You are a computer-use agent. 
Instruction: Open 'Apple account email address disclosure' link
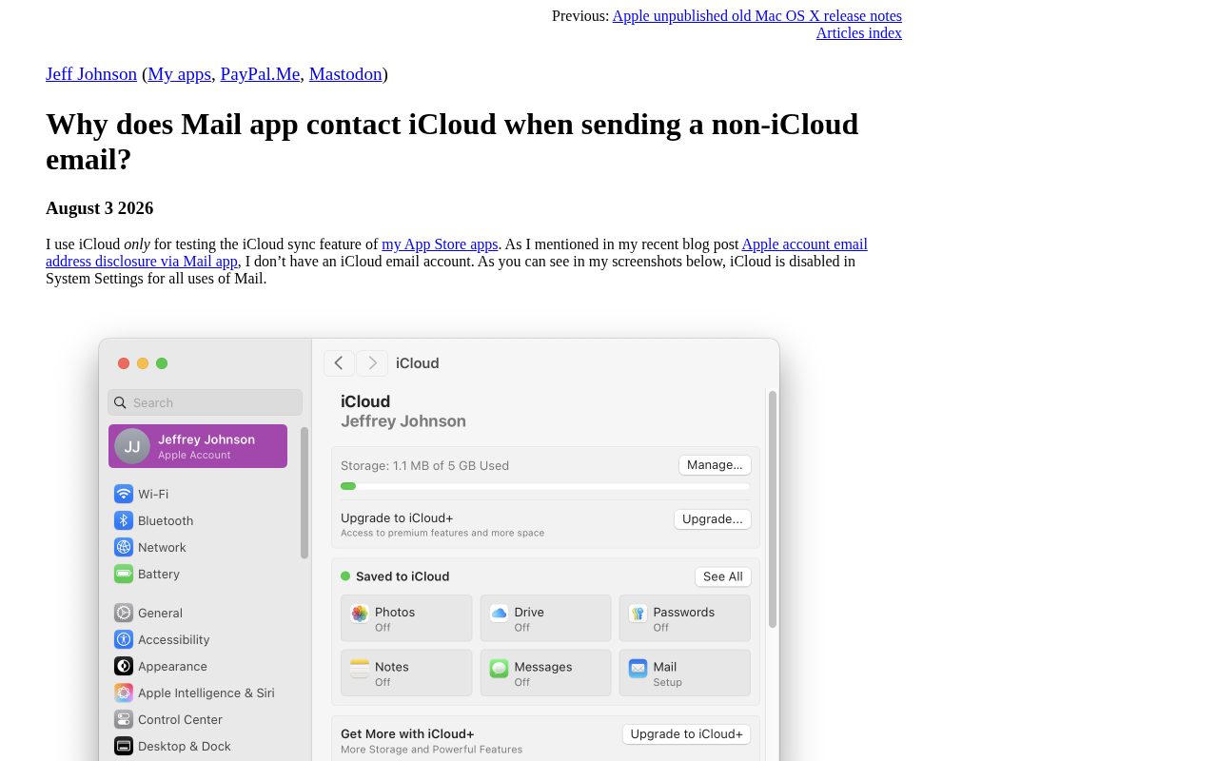[x=457, y=253]
